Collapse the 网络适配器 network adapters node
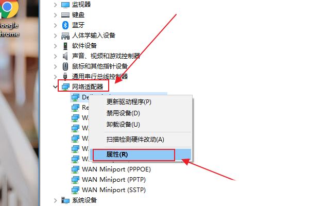Viewport: 309px width, 206px height. (56, 87)
